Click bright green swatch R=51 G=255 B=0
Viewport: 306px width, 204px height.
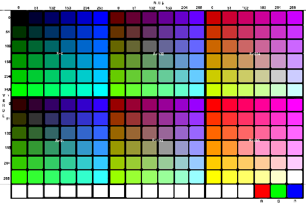[x=19, y=177]
